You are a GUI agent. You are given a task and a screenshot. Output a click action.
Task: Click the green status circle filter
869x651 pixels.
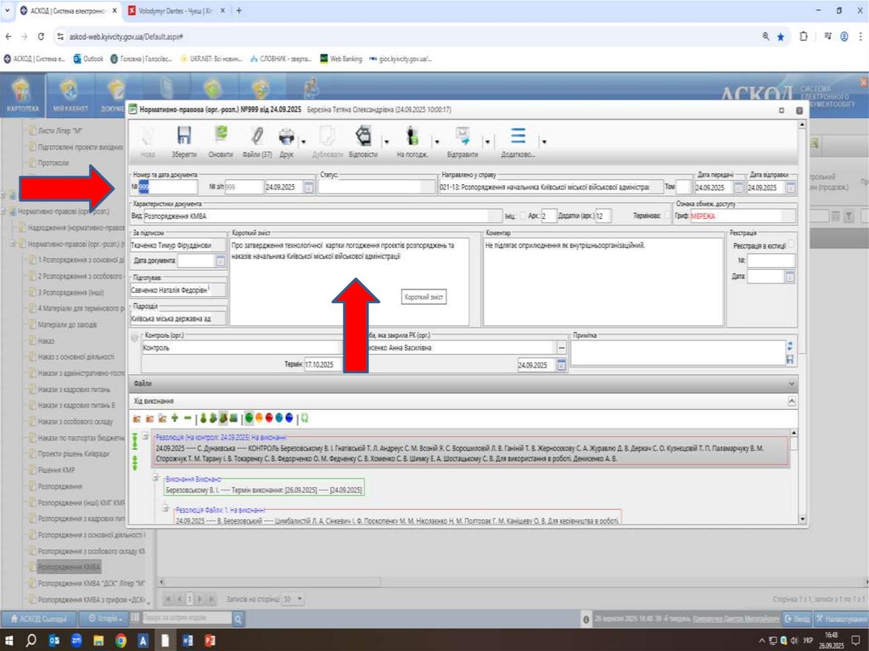(x=249, y=418)
